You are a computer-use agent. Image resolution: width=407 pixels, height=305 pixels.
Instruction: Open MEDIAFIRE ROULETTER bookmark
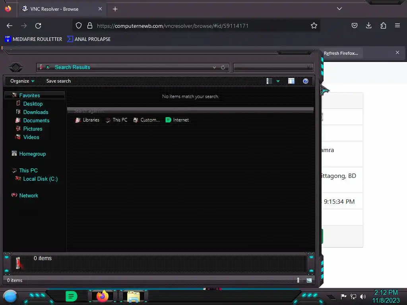(x=33, y=39)
